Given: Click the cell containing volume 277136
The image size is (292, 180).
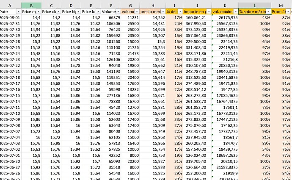Looking at the screenshot, I should 112,96.
